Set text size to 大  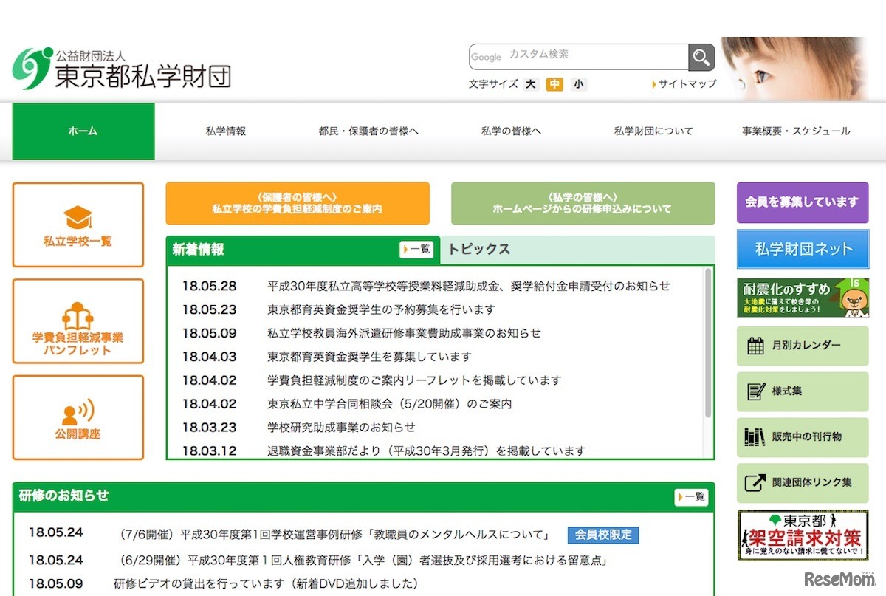[531, 84]
